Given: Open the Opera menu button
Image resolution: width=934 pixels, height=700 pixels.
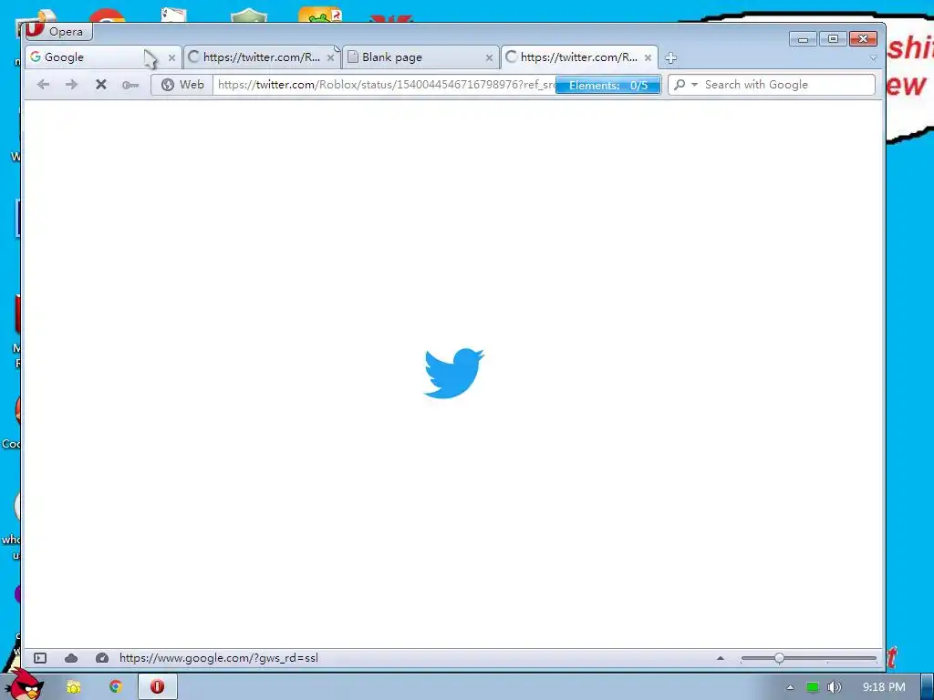Looking at the screenshot, I should (x=58, y=31).
